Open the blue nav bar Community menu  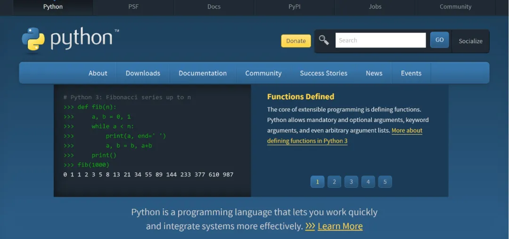[x=263, y=73]
